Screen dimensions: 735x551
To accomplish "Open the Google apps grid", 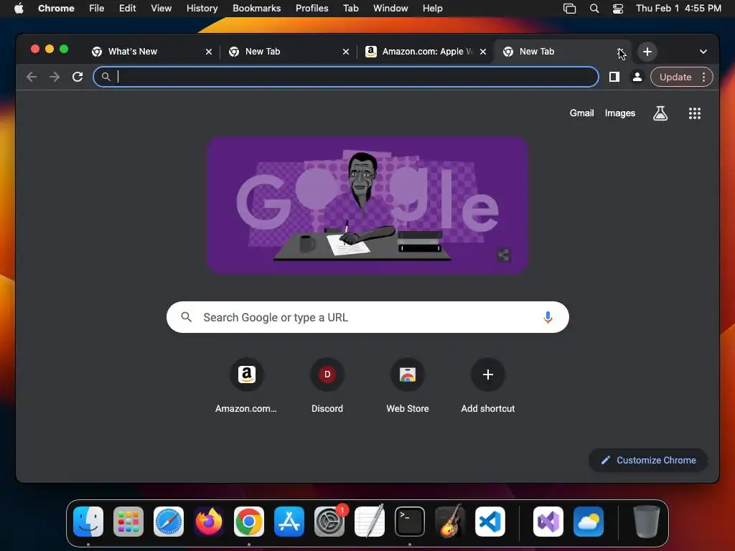I will 695,113.
